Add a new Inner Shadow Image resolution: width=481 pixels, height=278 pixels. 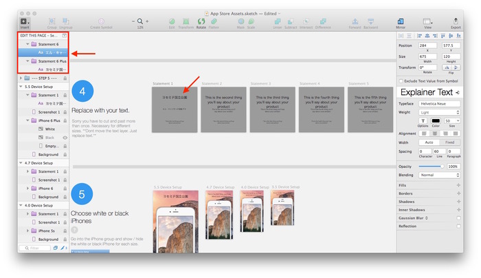(x=458, y=210)
